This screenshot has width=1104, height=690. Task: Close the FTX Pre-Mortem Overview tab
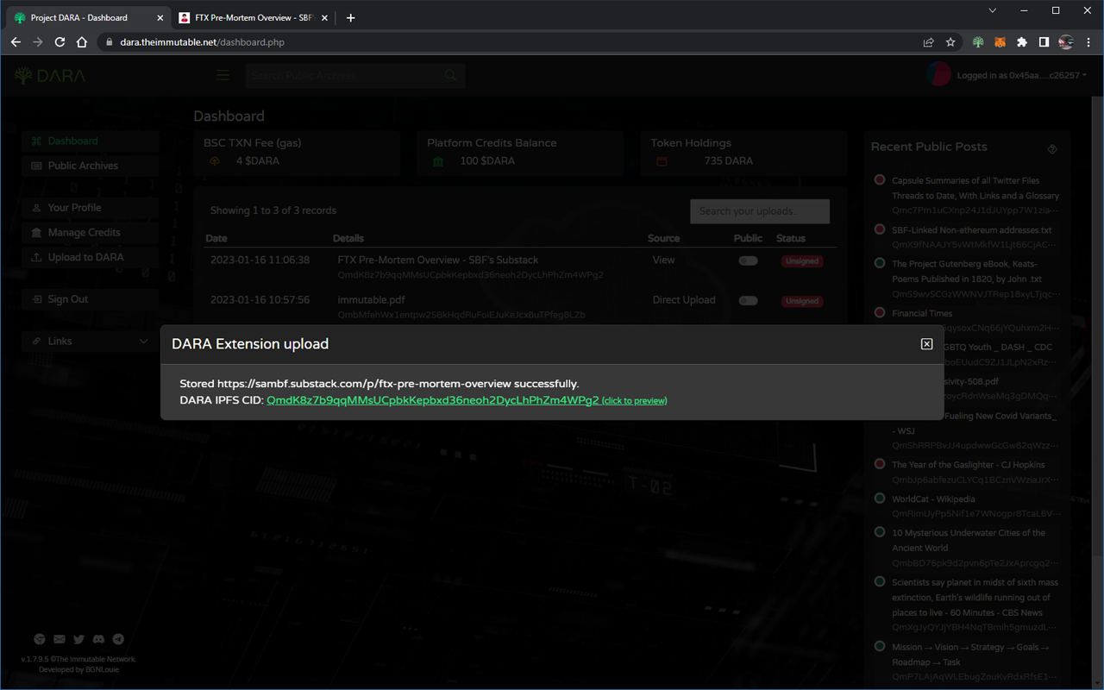point(324,17)
